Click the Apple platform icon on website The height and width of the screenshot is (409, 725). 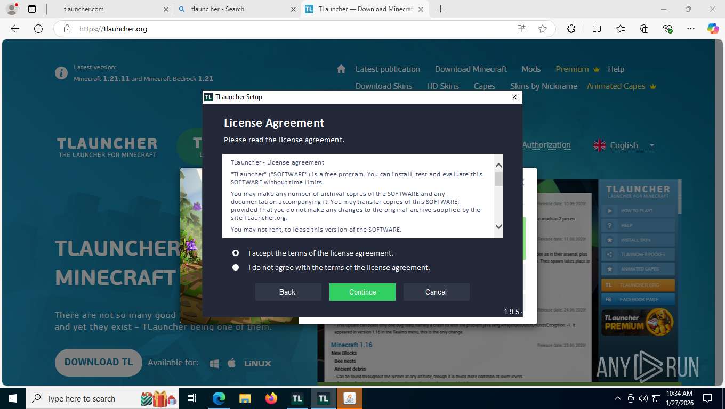click(231, 363)
